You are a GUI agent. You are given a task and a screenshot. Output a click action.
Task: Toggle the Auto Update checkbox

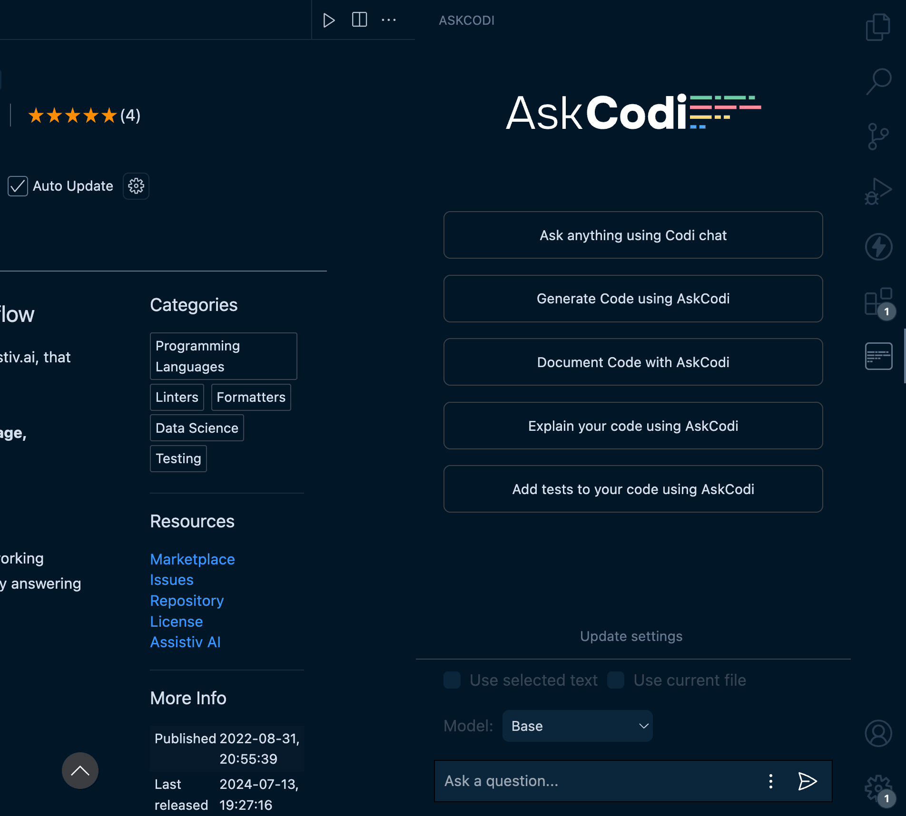pos(18,186)
